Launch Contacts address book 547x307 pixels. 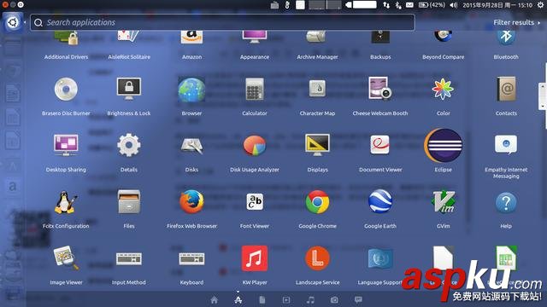[506, 90]
